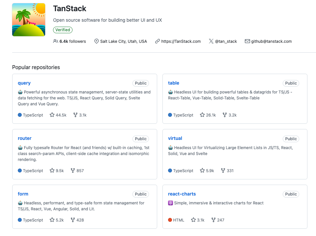Click the TypeScript language dot on the router card

pos(19,170)
